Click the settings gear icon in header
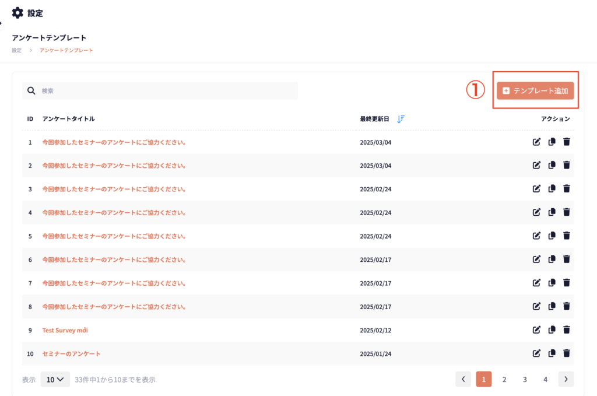Viewport: 597px width, 396px height. pos(17,13)
